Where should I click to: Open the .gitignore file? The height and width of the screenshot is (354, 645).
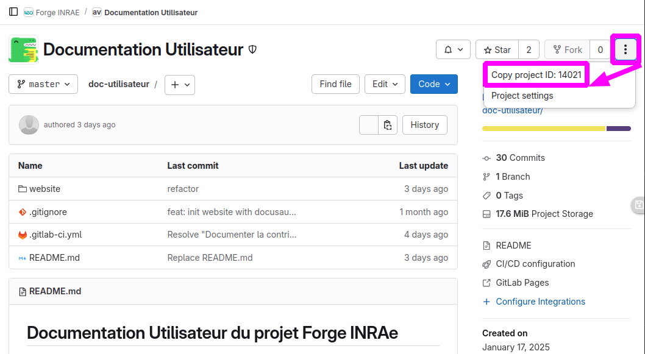click(x=48, y=212)
